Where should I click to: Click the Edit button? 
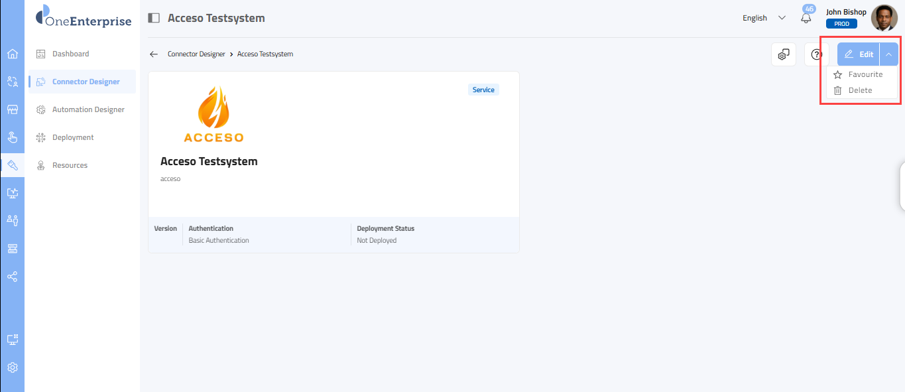tap(859, 54)
